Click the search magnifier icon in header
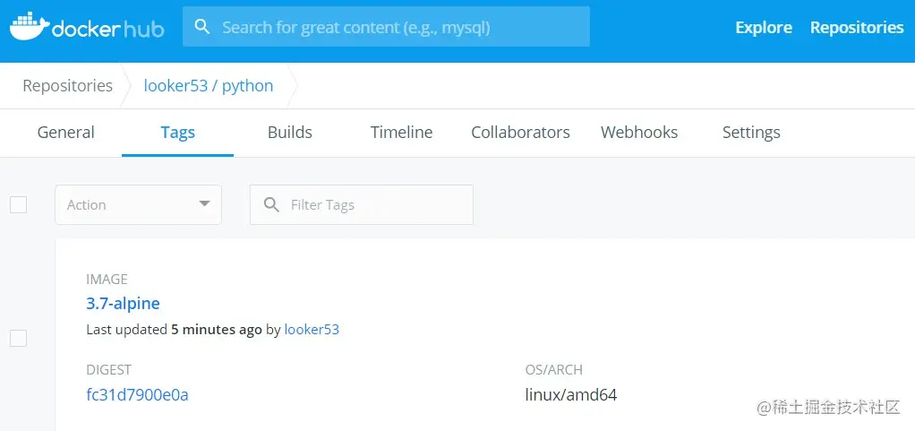The image size is (915, 431). click(202, 26)
